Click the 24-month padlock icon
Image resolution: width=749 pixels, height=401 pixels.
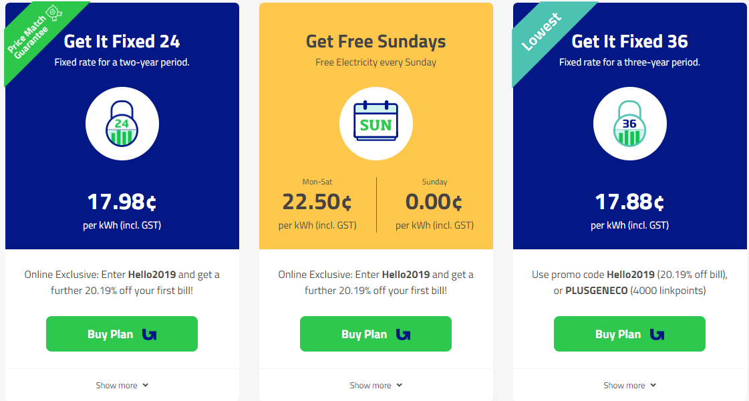pyautogui.click(x=122, y=124)
